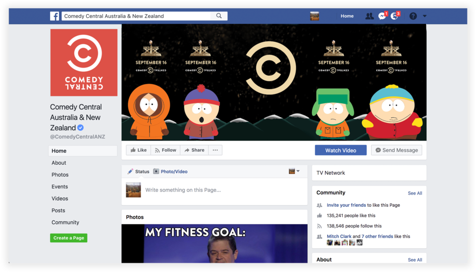Open Events in the page sidebar

tap(59, 186)
